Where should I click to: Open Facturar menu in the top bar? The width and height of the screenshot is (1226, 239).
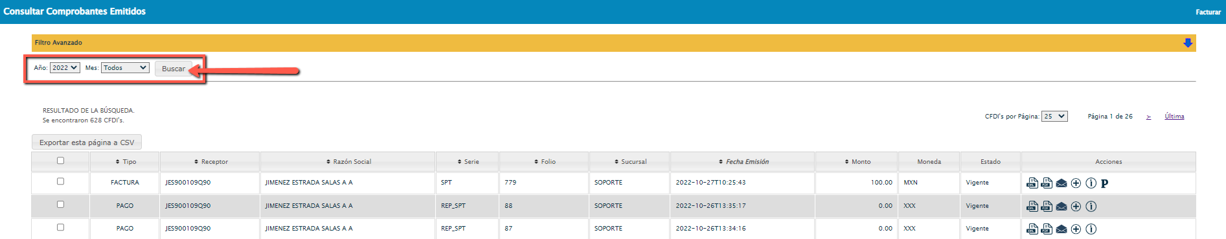click(1208, 12)
